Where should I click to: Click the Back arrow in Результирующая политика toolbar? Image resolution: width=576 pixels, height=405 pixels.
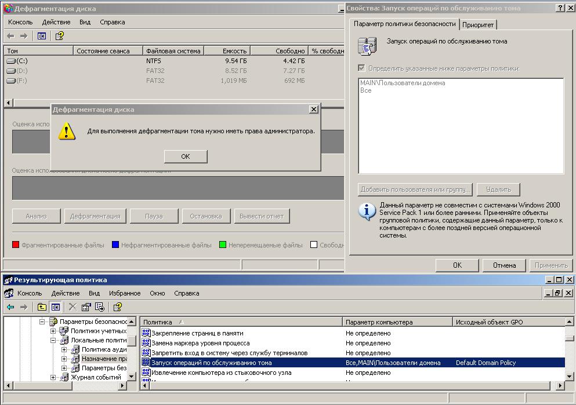pos(10,307)
